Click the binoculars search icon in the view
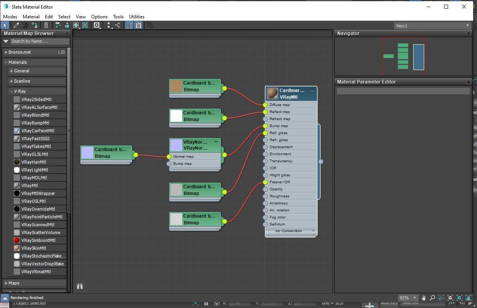The width and height of the screenshot is (477, 308). (79, 286)
